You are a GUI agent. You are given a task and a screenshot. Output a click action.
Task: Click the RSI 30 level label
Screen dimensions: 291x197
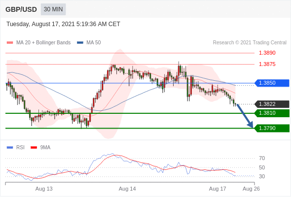pyautogui.click(x=262, y=176)
